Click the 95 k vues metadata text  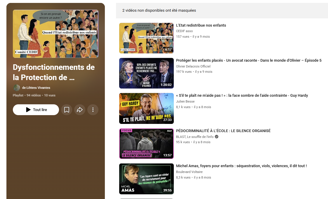tap(183, 142)
